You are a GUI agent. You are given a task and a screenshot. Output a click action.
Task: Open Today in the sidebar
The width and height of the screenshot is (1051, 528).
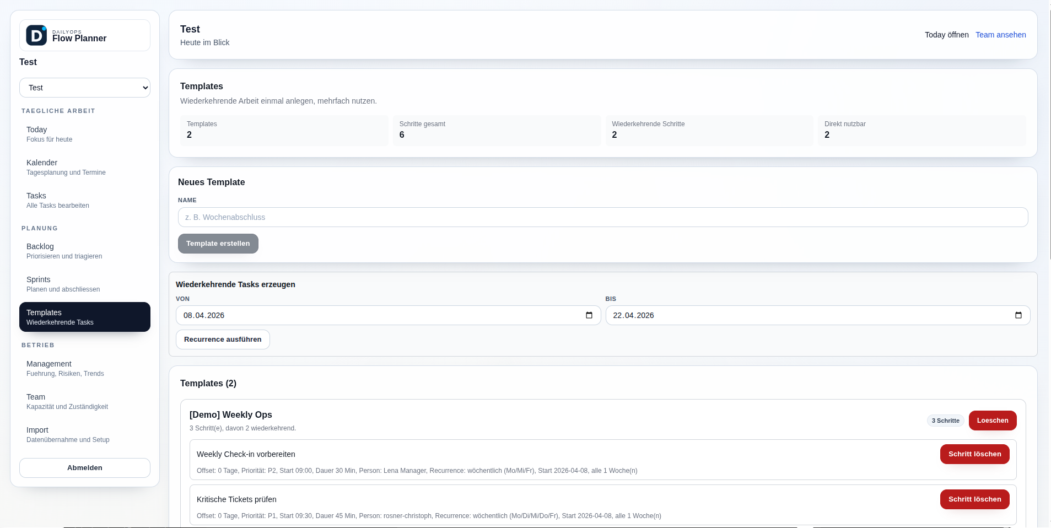coord(85,134)
